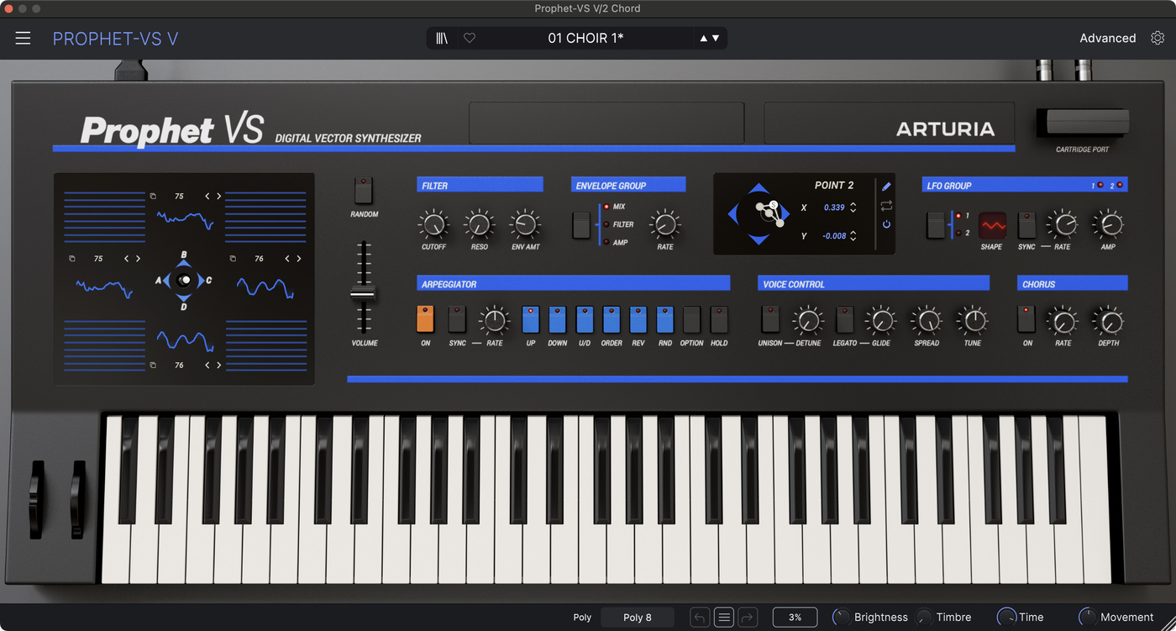1176x631 pixels.
Task: Step the Point 2 Y value
Action: pos(853,236)
